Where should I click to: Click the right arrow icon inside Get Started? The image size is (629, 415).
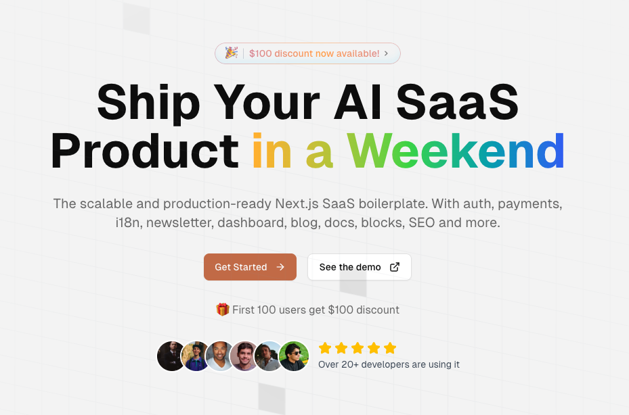[280, 267]
